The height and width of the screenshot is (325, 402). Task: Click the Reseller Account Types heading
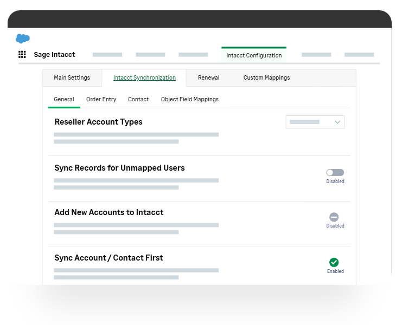[x=98, y=122]
